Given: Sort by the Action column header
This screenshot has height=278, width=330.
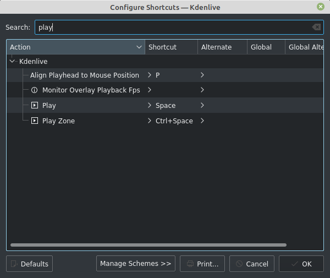Looking at the screenshot, I should tap(76, 47).
